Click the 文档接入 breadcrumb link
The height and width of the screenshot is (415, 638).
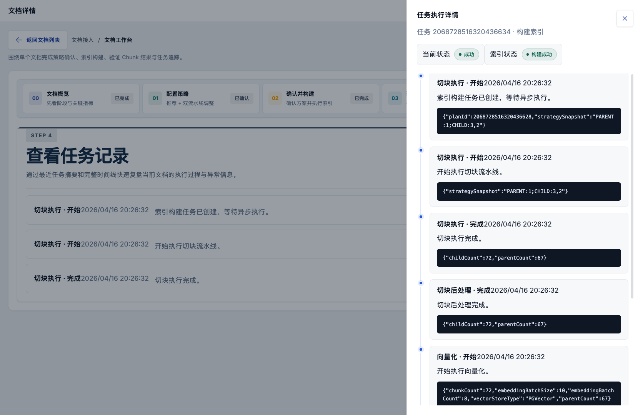pos(82,40)
